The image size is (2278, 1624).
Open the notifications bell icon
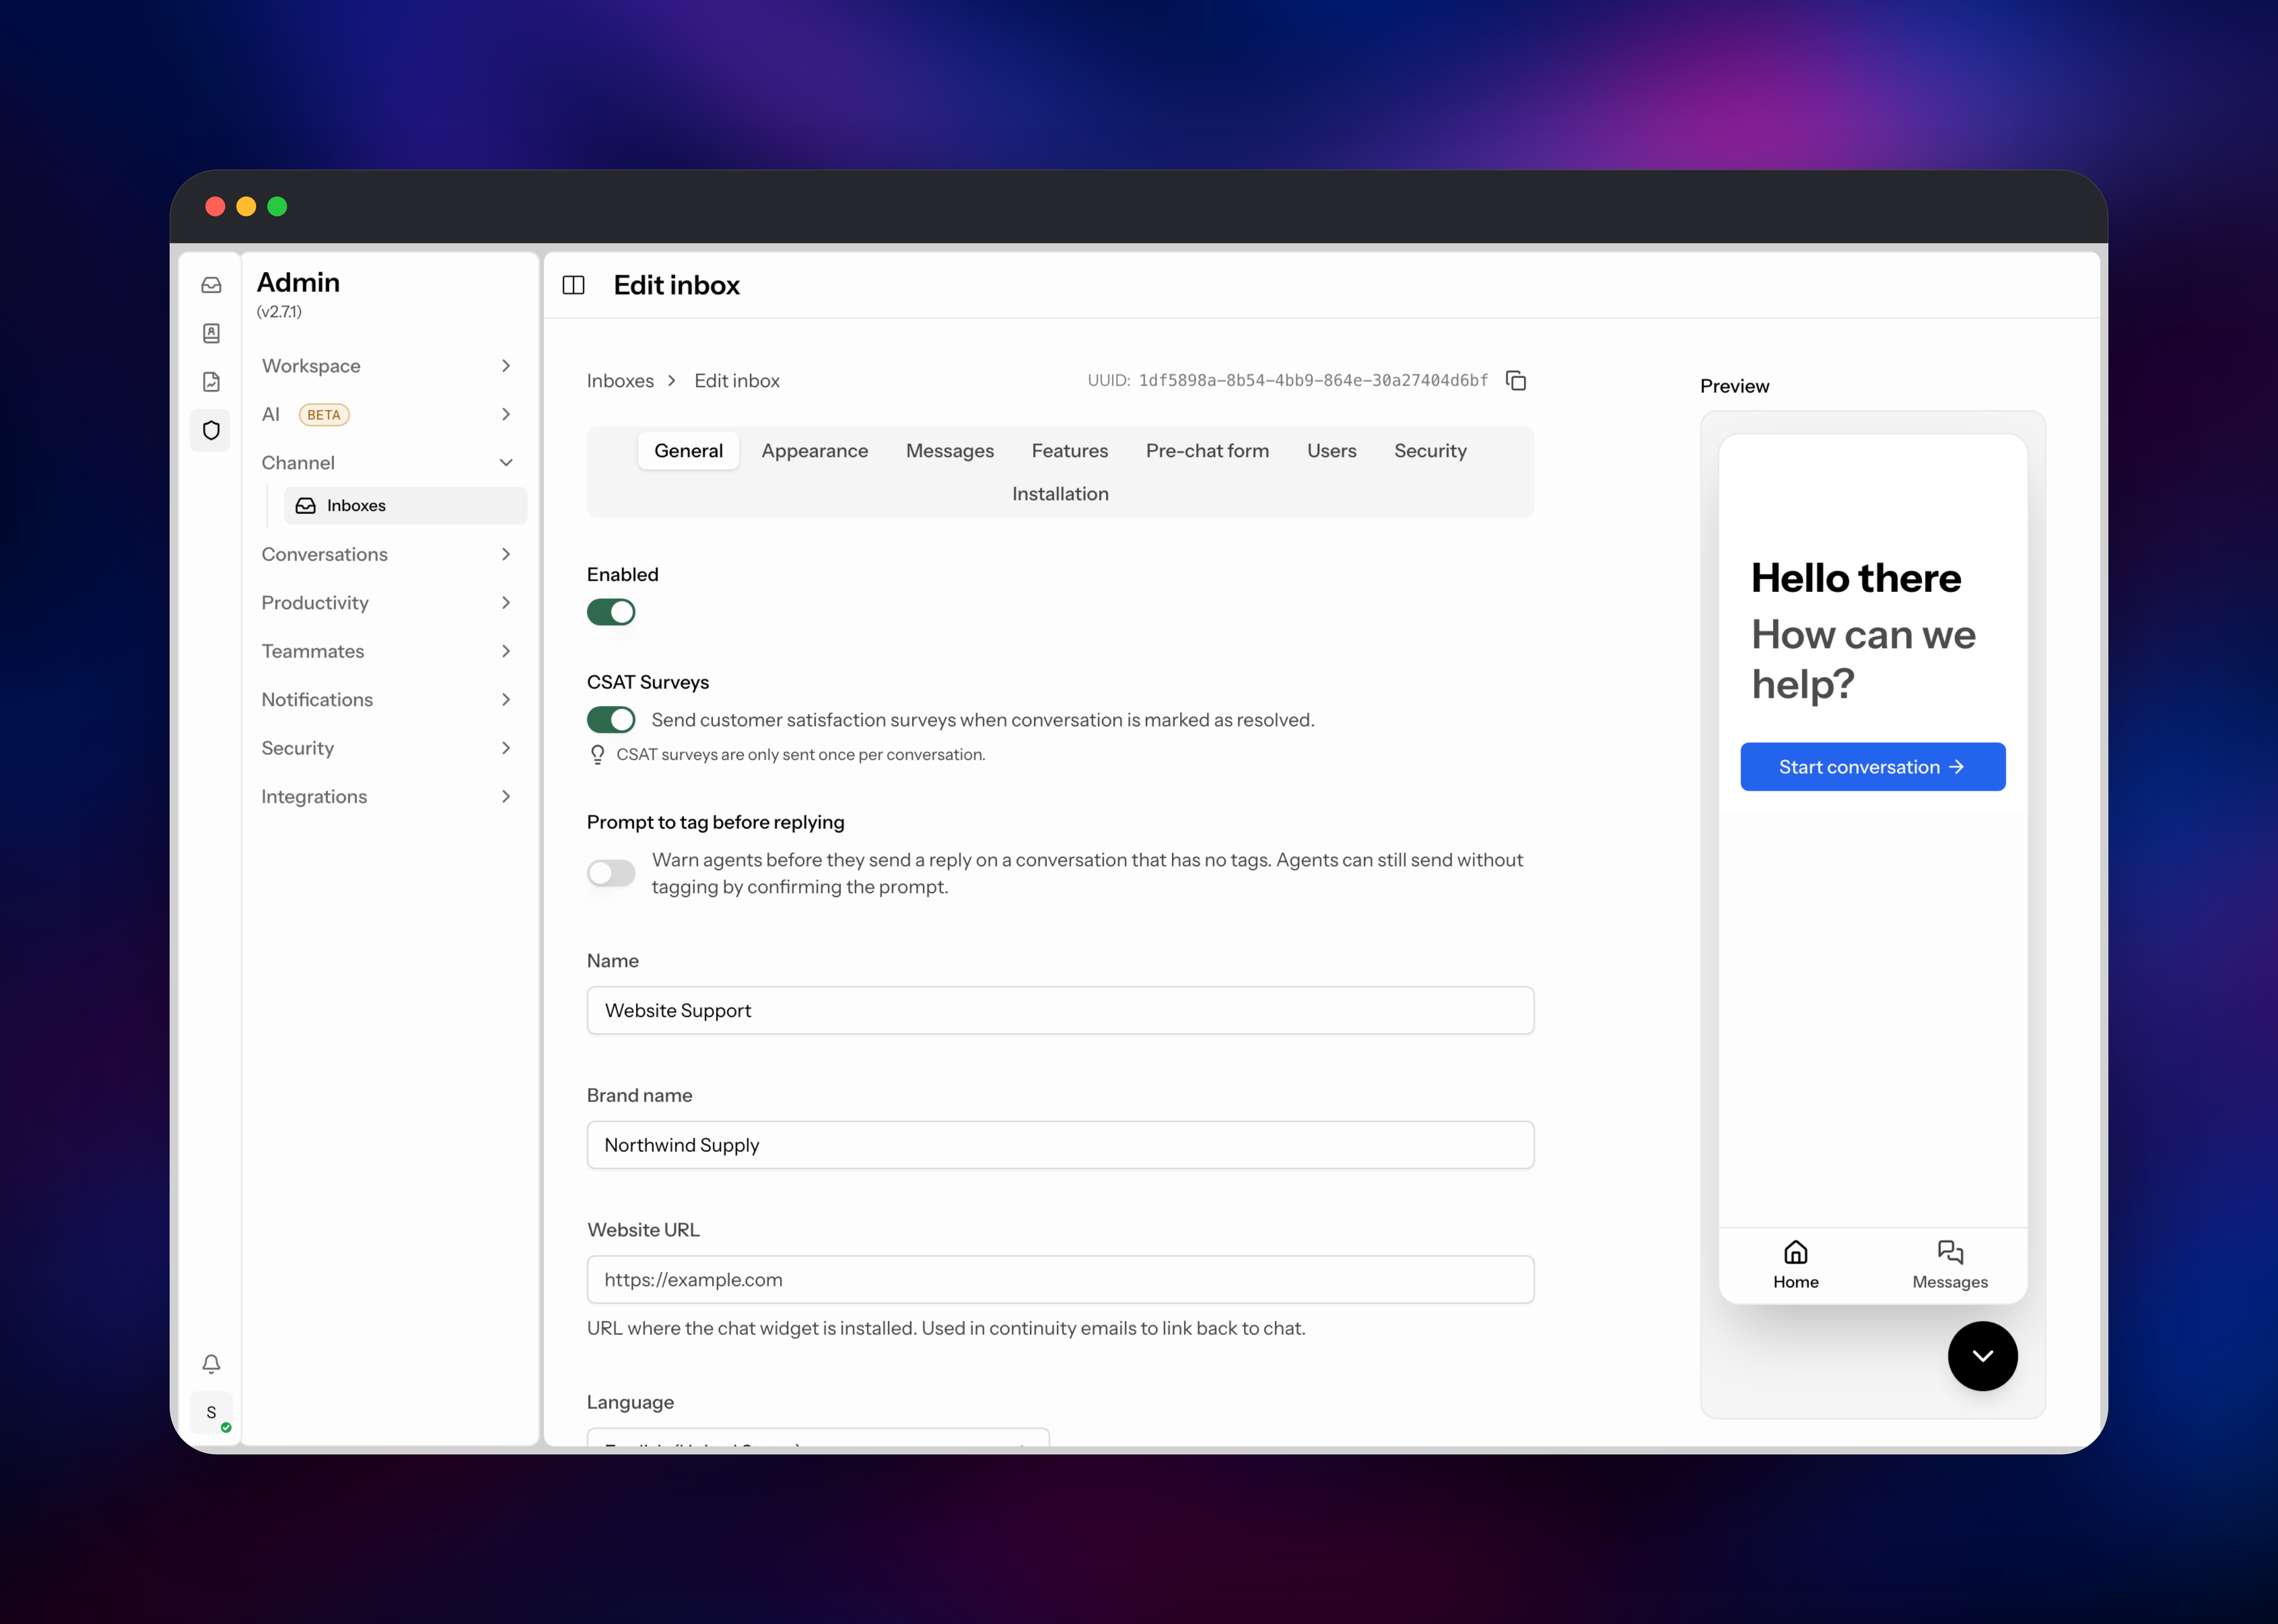(x=211, y=1364)
